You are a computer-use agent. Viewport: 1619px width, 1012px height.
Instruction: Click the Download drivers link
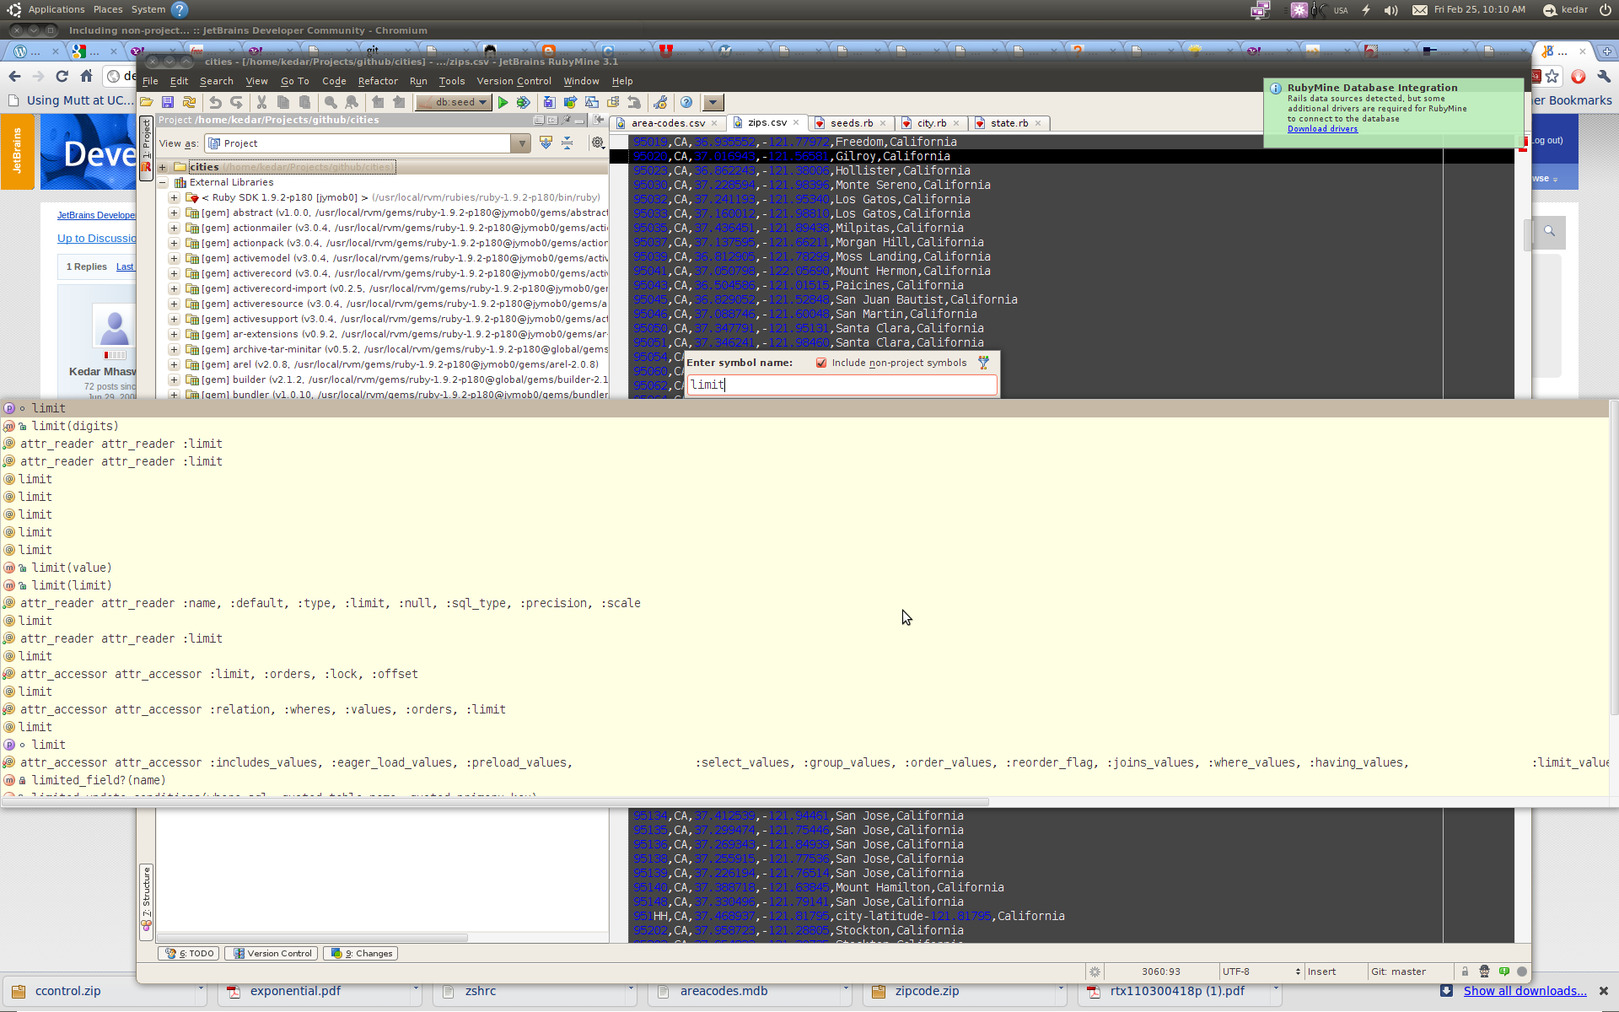(1322, 129)
